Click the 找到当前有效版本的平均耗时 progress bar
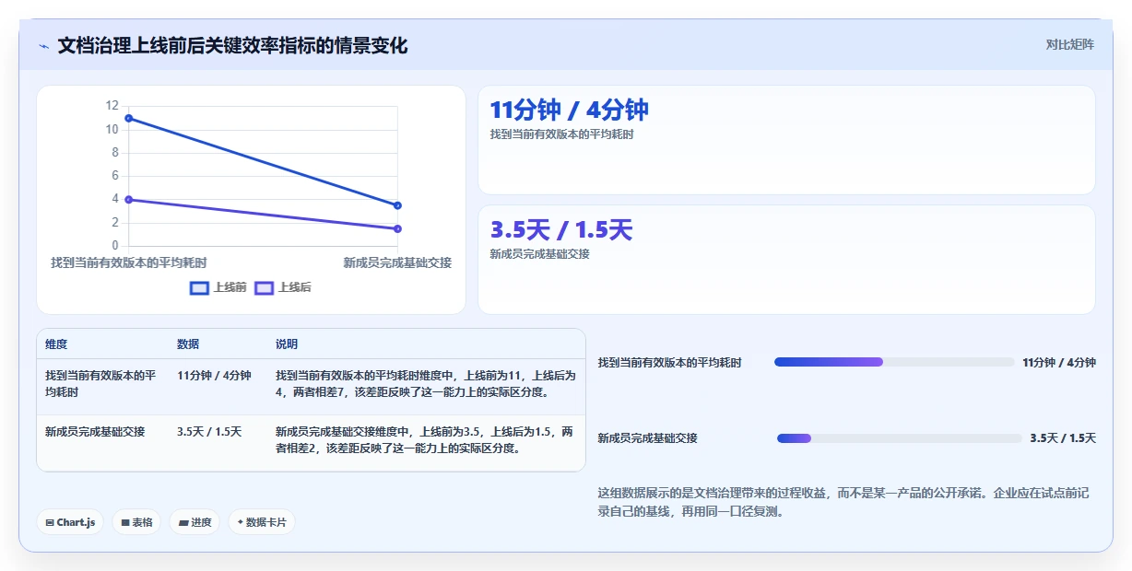 894,362
